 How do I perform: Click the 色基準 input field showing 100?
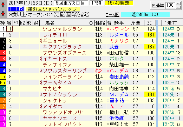[171, 5]
